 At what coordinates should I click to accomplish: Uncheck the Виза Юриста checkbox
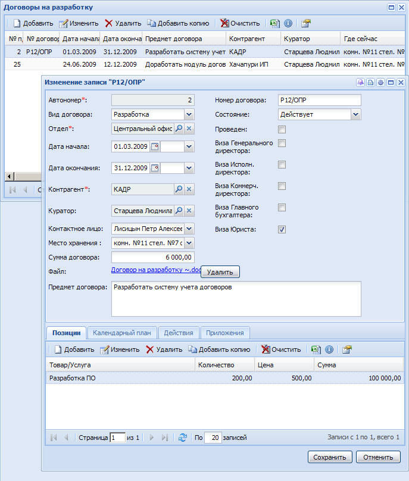click(282, 229)
